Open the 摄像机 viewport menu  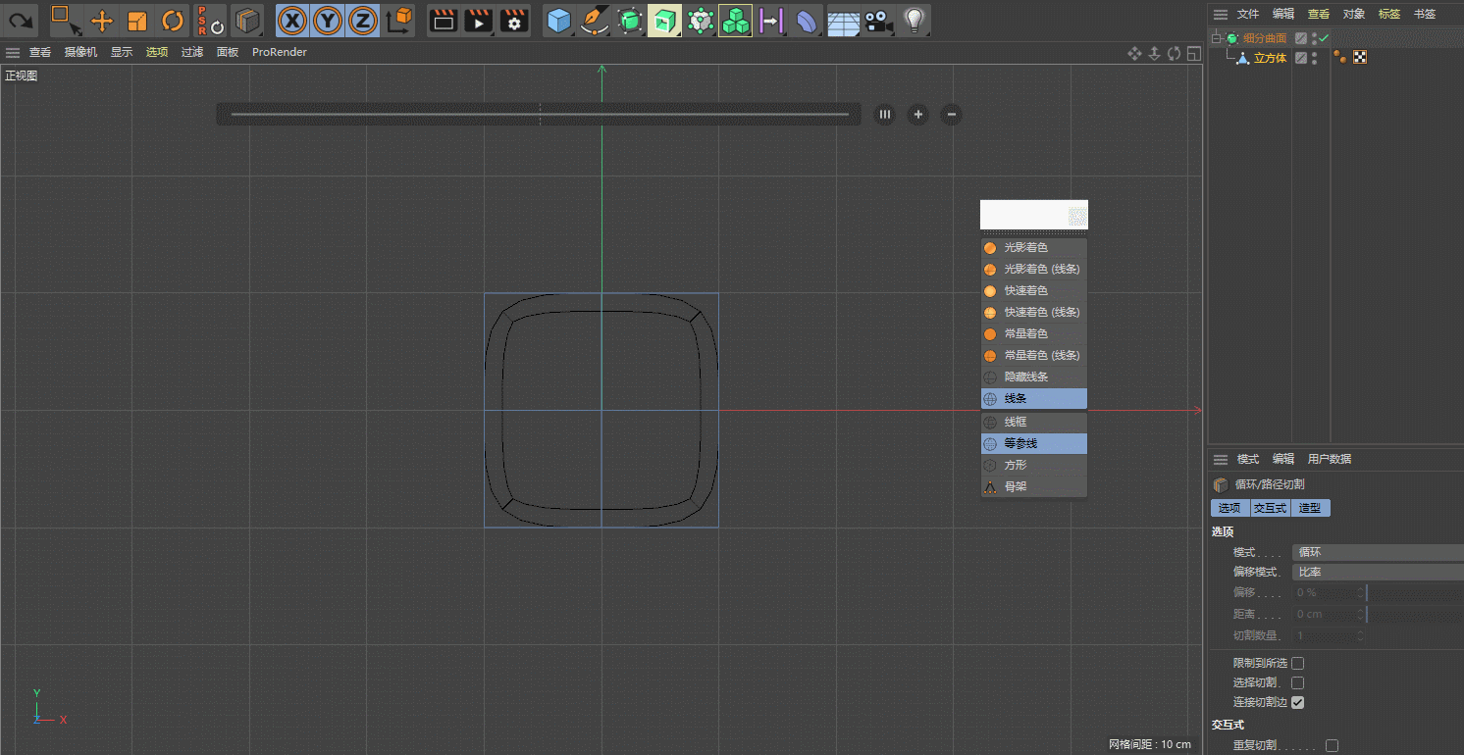point(80,52)
